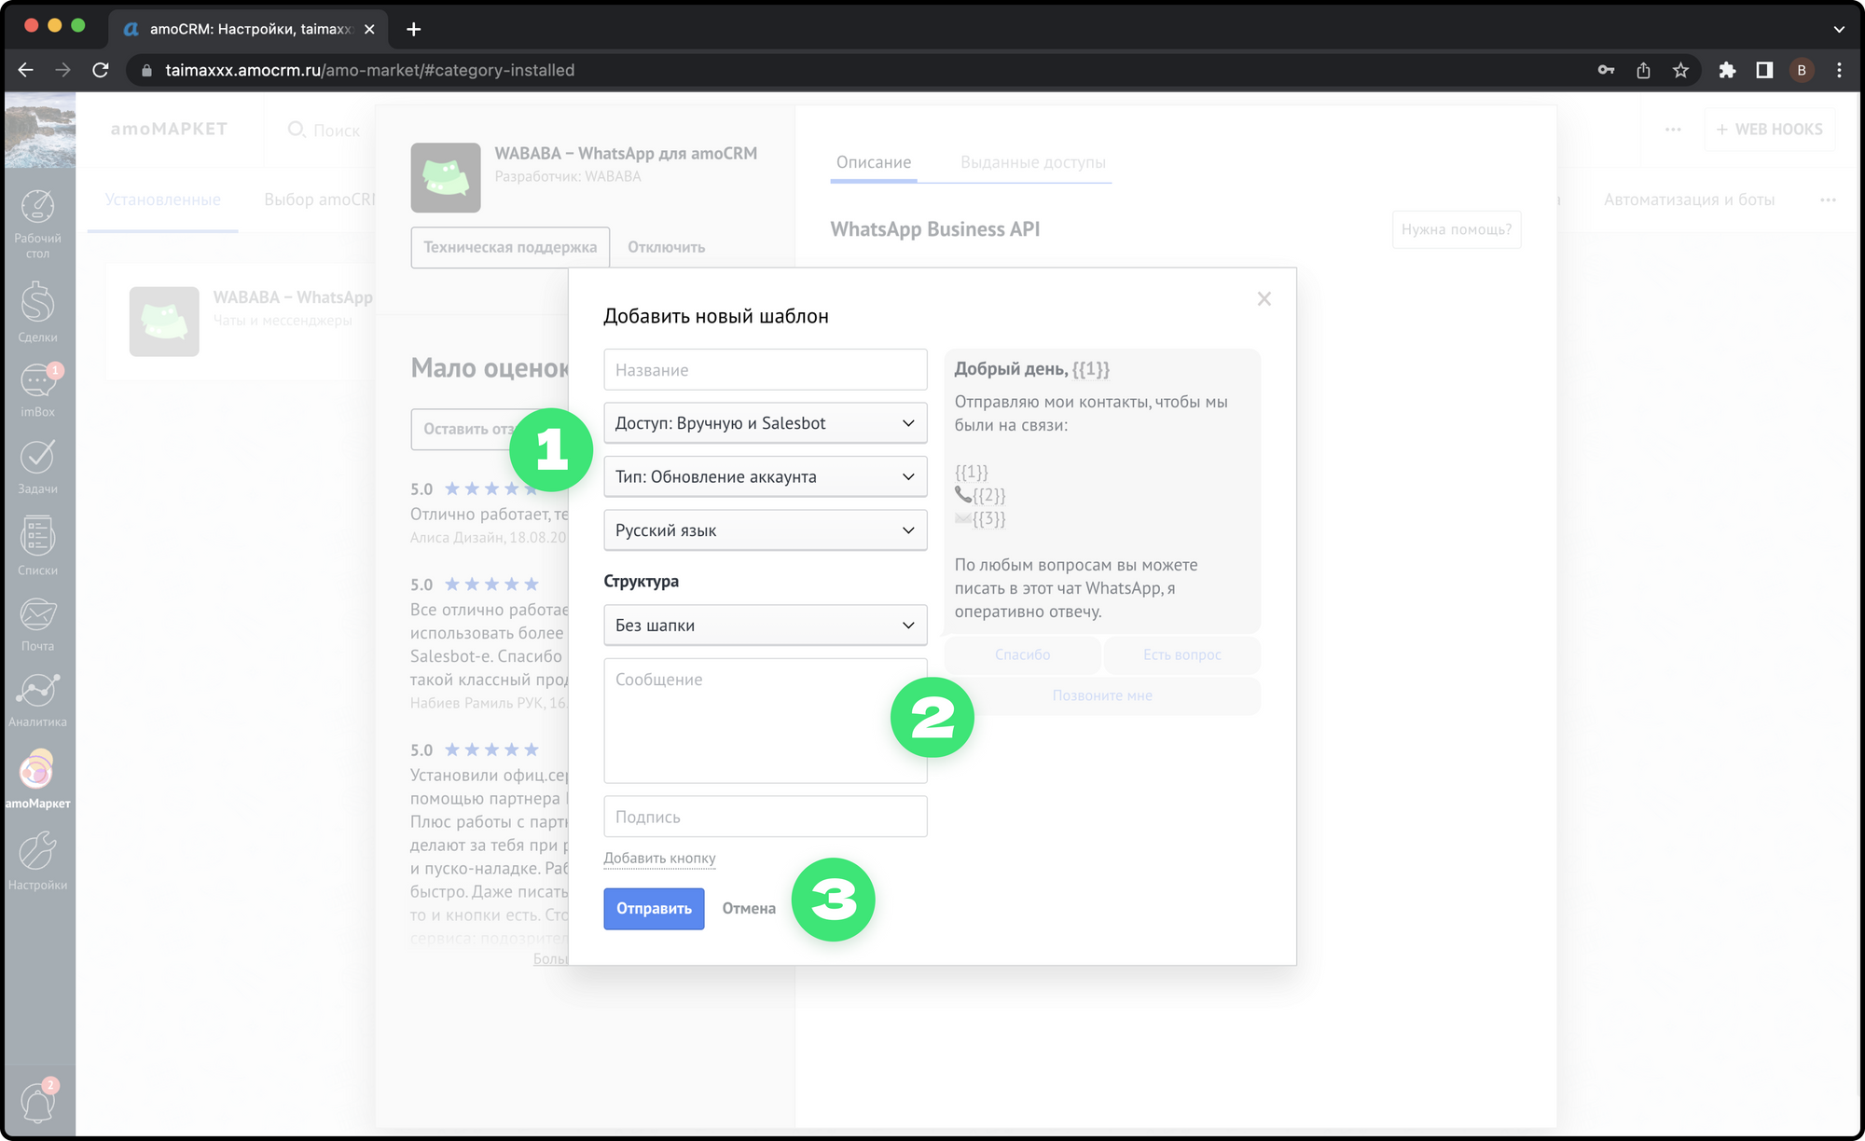Click the WhatsApp Business API heading
Screen dimensions: 1865x1141
coord(934,229)
